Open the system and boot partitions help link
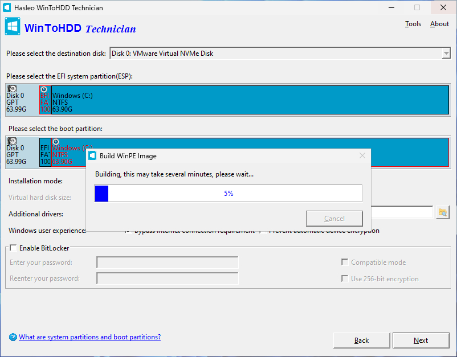 click(89, 337)
